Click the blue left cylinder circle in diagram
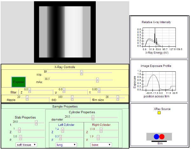The height and width of the screenshot is (149, 191). 156,137
